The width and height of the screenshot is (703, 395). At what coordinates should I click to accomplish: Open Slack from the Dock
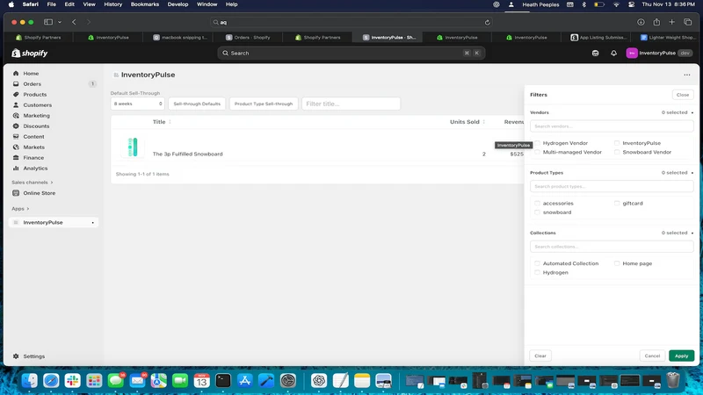pyautogui.click(x=73, y=380)
